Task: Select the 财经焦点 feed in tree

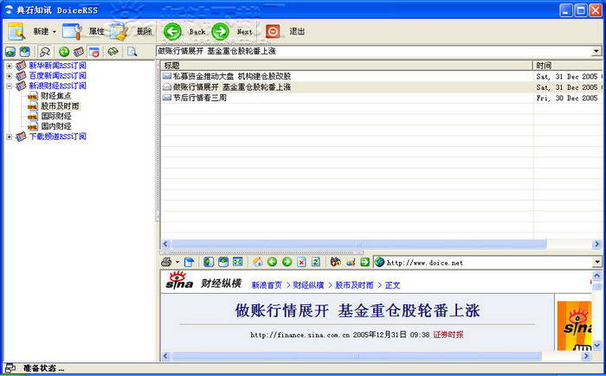Action: (x=55, y=96)
